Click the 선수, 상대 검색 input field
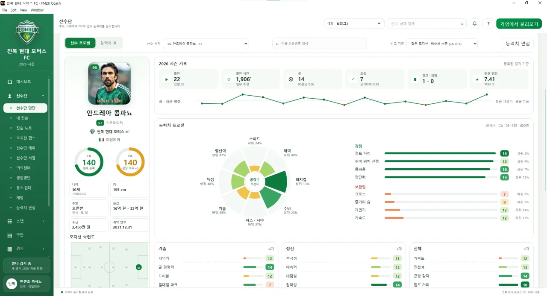The image size is (547, 296). [x=426, y=24]
